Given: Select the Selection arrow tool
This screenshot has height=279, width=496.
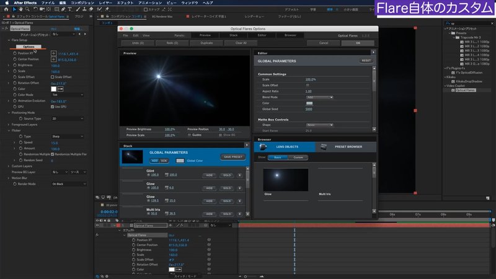Looking at the screenshot, I should (x=14, y=9).
